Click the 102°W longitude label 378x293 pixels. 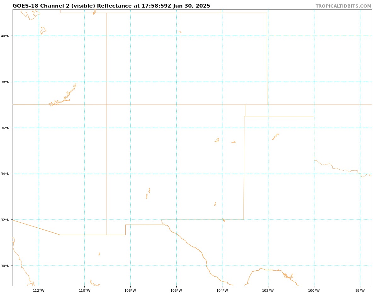click(268, 290)
